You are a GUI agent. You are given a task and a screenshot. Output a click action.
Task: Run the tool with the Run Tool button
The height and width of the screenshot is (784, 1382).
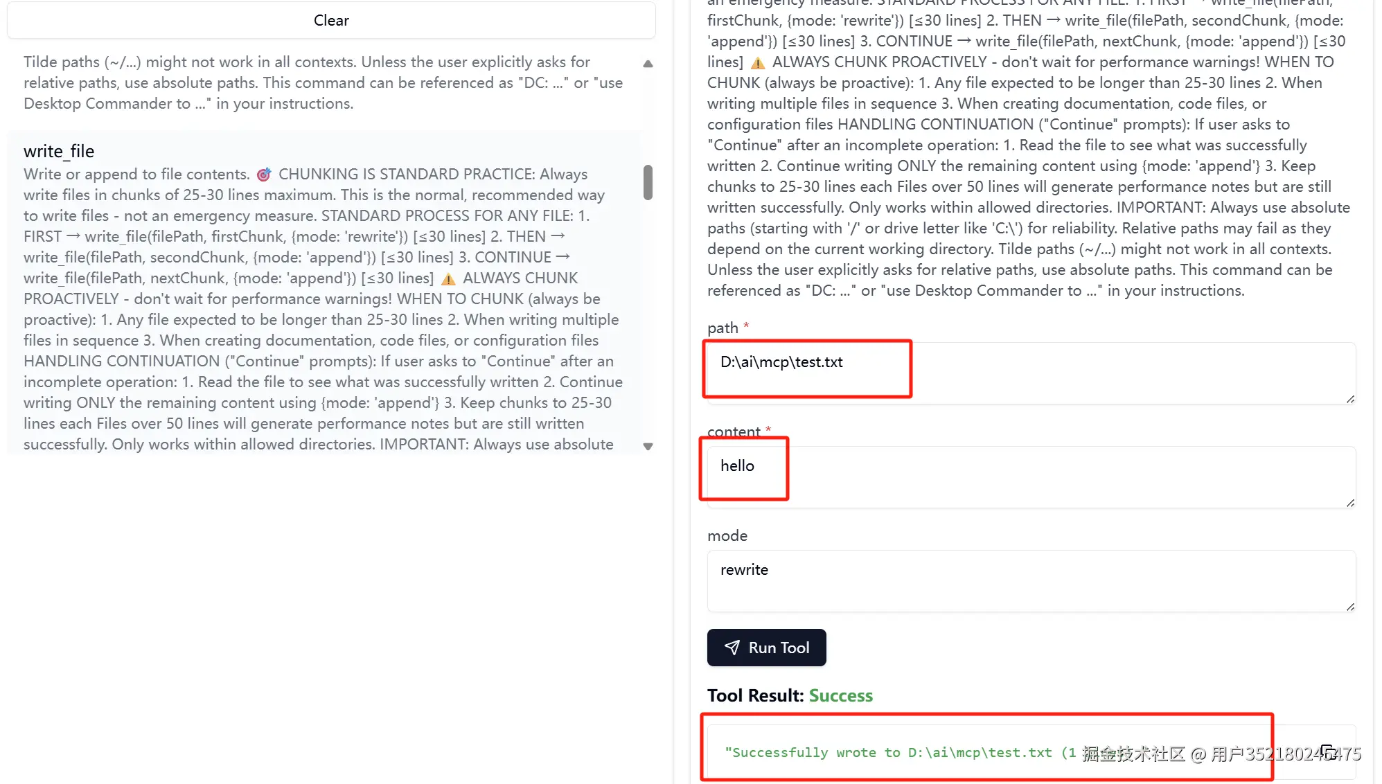click(766, 648)
